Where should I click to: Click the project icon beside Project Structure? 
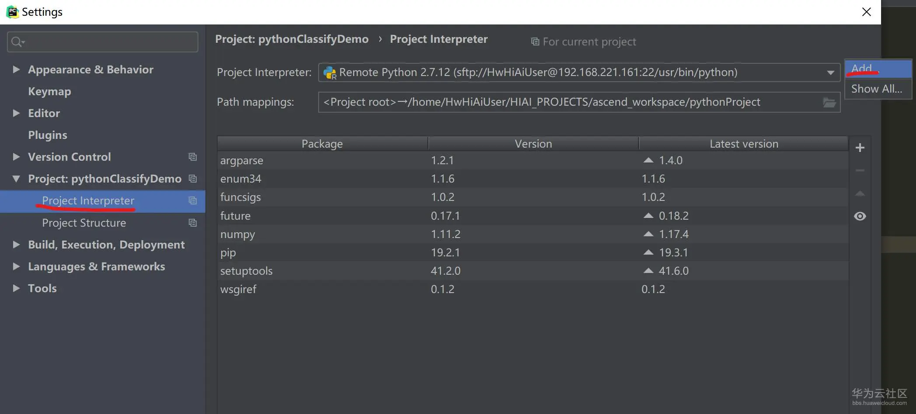[193, 223]
